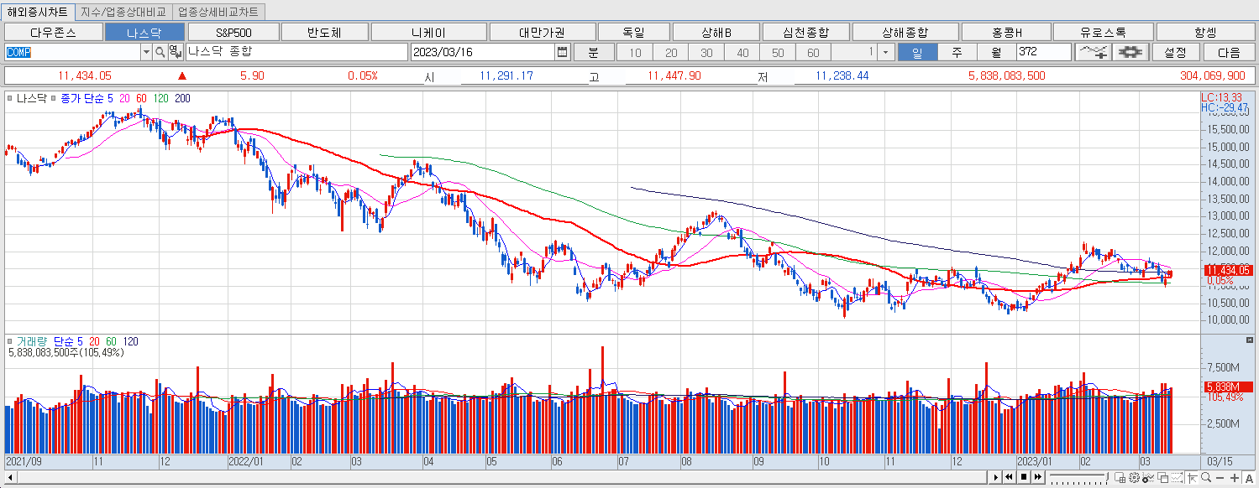Click the chart zoom magnifier icon at bottom right
Screen dimensions: 1259x488
click(1205, 478)
